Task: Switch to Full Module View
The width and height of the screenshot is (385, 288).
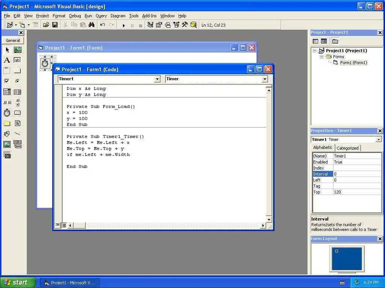Action: click(64, 225)
